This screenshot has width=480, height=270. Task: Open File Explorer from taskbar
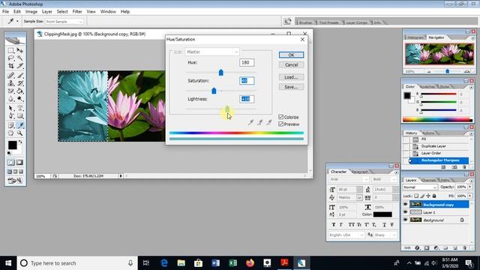pyautogui.click(x=181, y=263)
